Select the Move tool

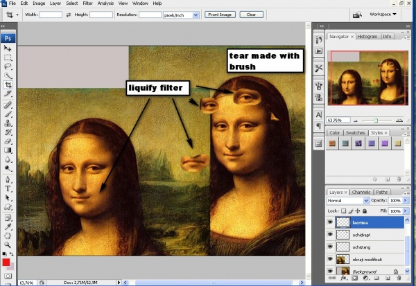[x=8, y=48]
